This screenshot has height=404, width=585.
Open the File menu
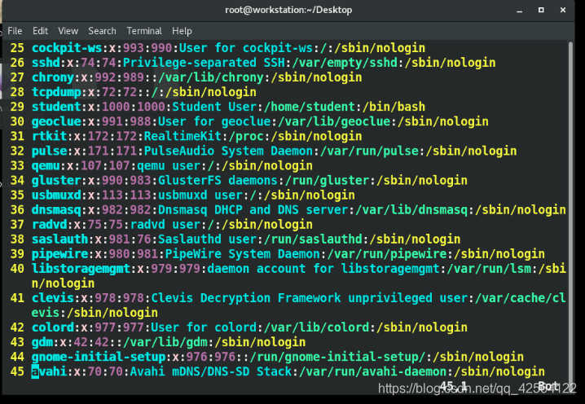tap(15, 31)
